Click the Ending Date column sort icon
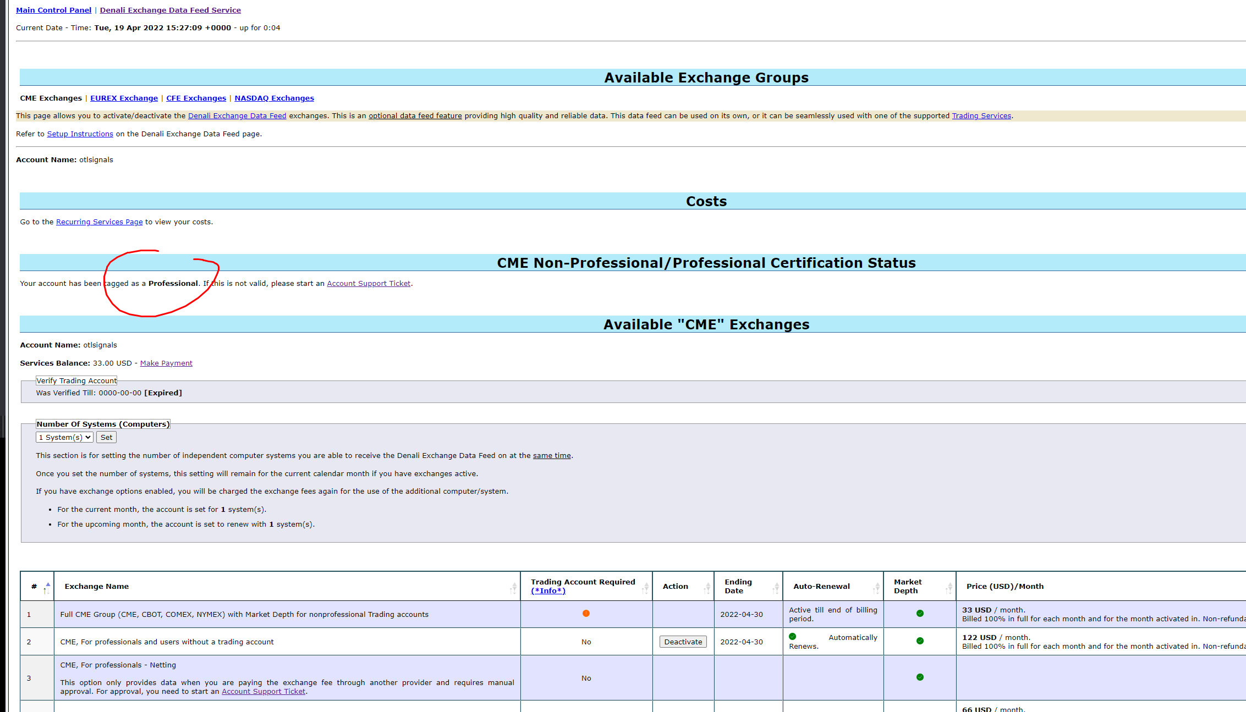 [x=776, y=588]
